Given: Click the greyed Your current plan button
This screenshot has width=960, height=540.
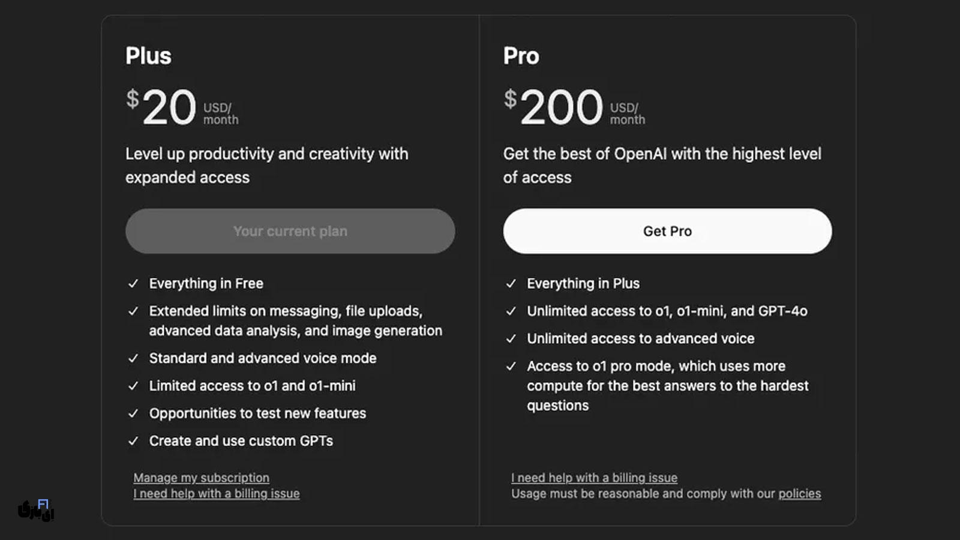Looking at the screenshot, I should (290, 231).
